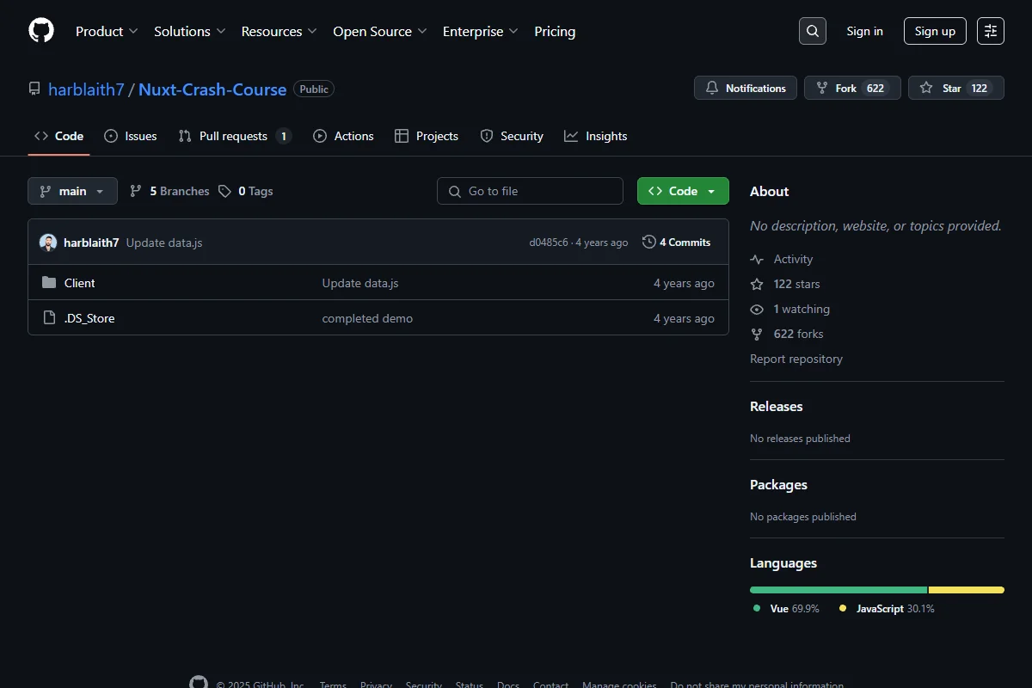Image resolution: width=1032 pixels, height=688 pixels.
Task: Switch to the Pull requests tab
Action: tap(235, 136)
